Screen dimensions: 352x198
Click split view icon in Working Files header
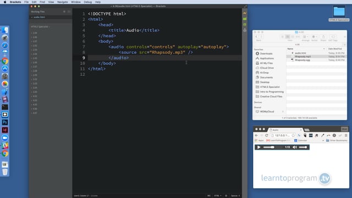(69, 12)
